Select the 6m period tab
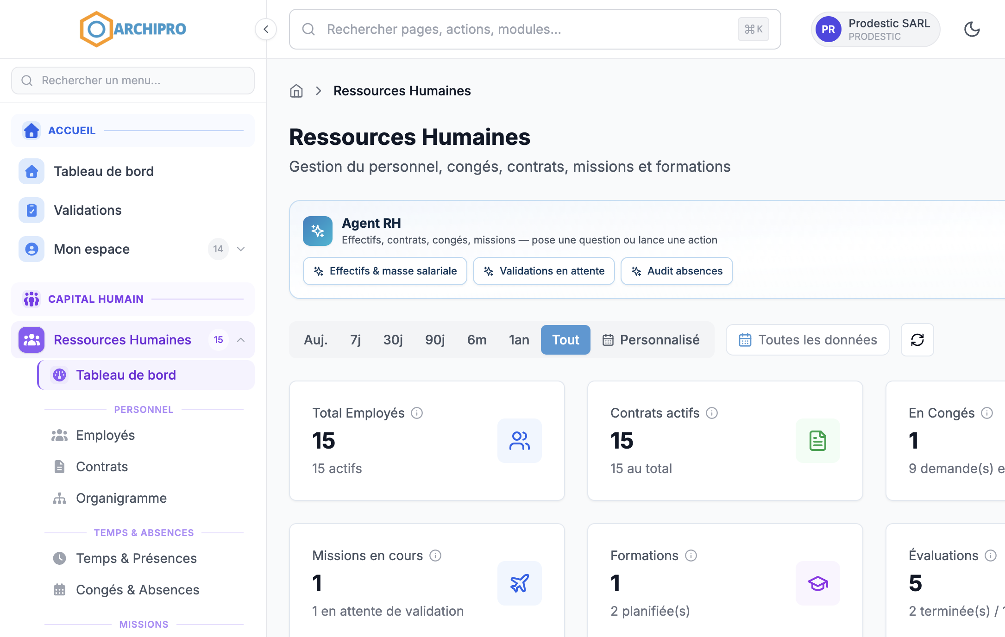The width and height of the screenshot is (1005, 637). 477,340
